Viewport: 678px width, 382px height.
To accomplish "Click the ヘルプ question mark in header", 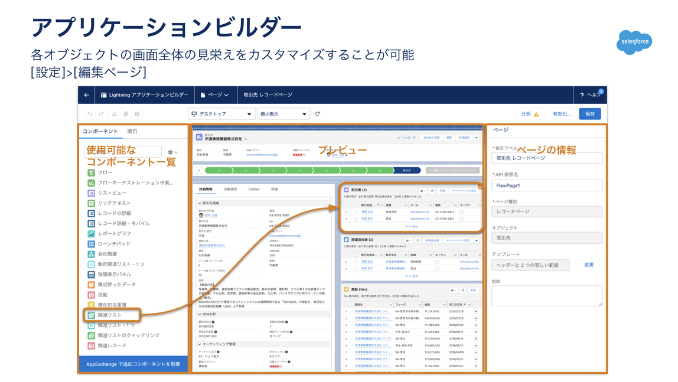I will tap(582, 95).
